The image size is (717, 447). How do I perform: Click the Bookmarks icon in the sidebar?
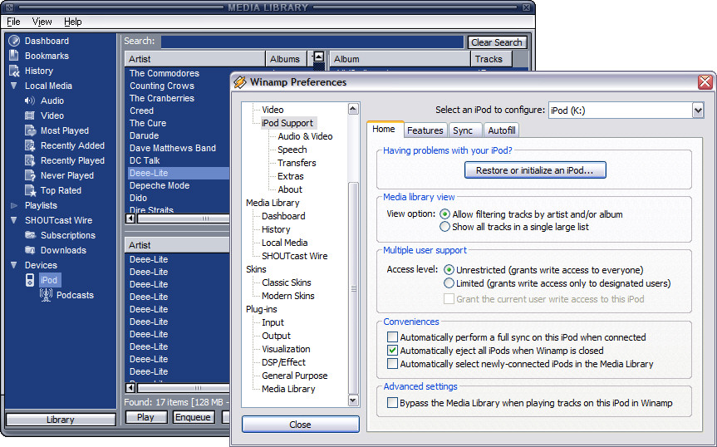tap(14, 56)
